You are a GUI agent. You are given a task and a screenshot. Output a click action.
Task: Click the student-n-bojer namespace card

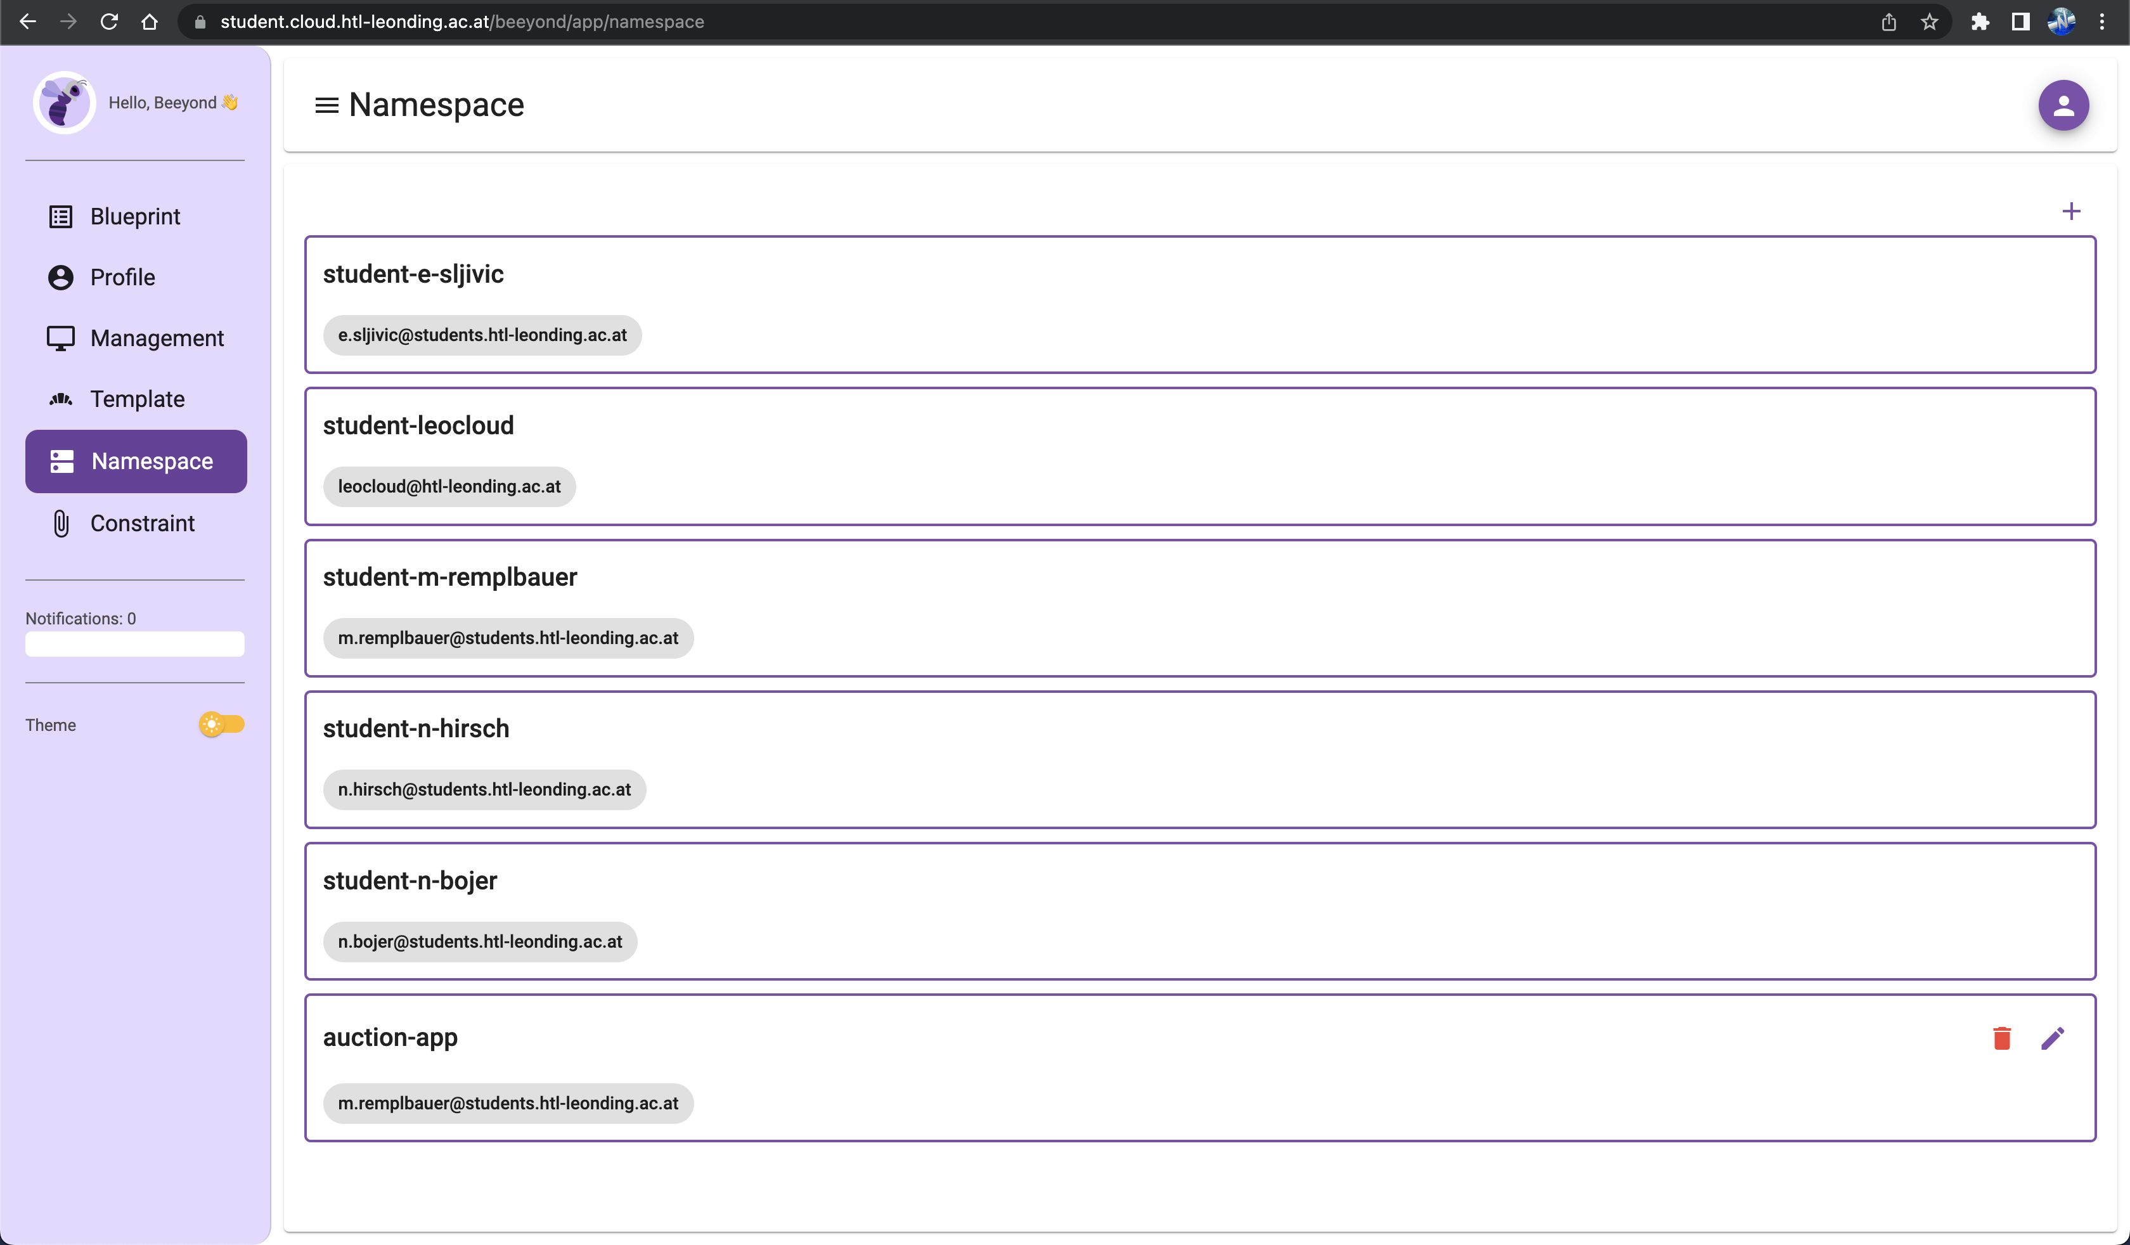(1199, 910)
